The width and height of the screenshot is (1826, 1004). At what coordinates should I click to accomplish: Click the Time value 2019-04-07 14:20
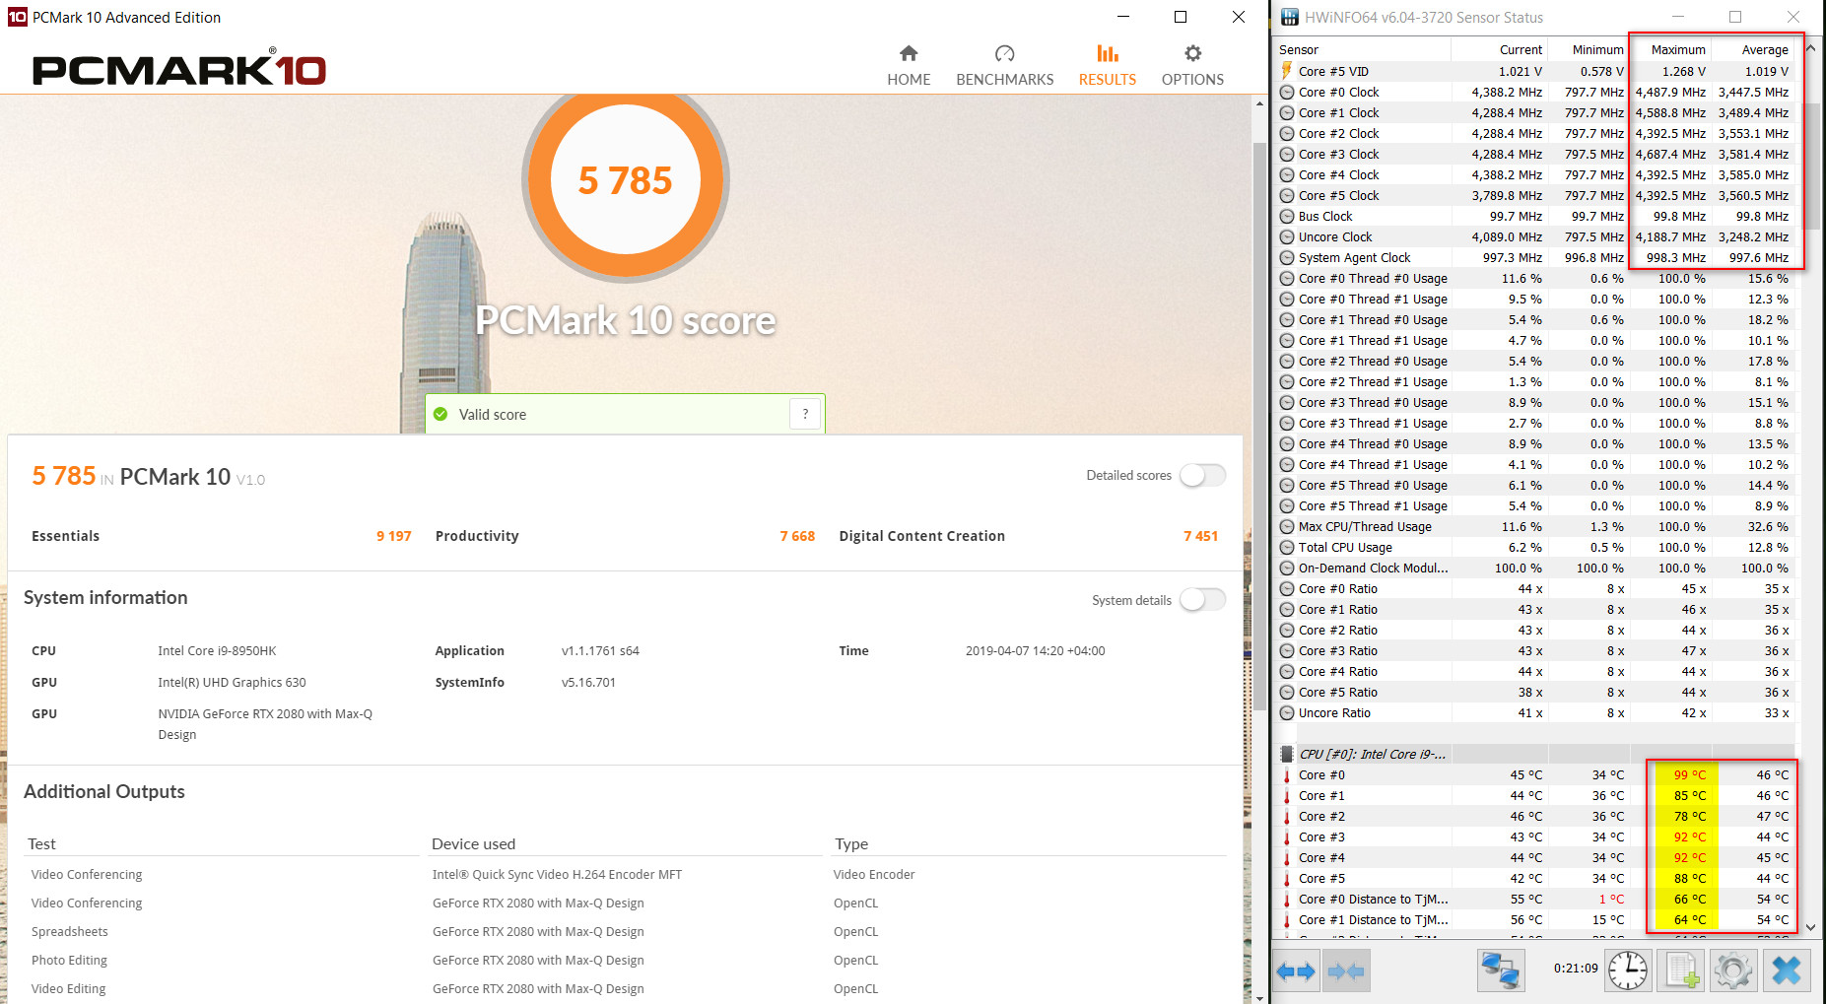click(1035, 650)
